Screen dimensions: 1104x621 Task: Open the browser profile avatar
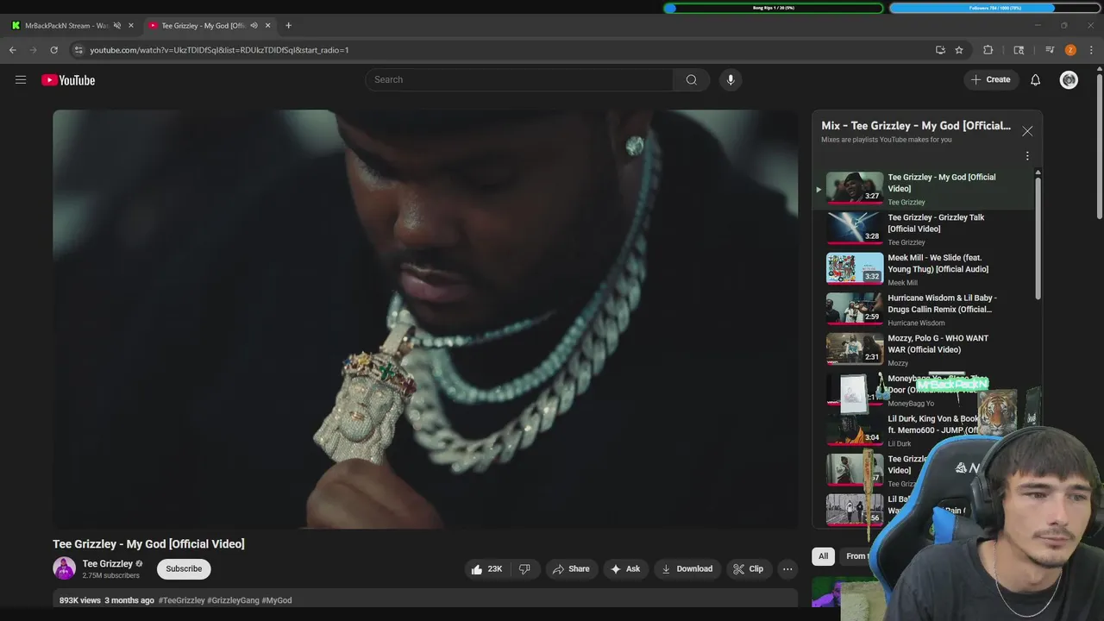tap(1070, 50)
